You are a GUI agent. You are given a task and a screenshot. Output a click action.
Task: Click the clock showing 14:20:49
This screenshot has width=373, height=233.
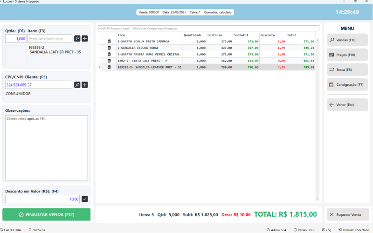[x=347, y=12]
